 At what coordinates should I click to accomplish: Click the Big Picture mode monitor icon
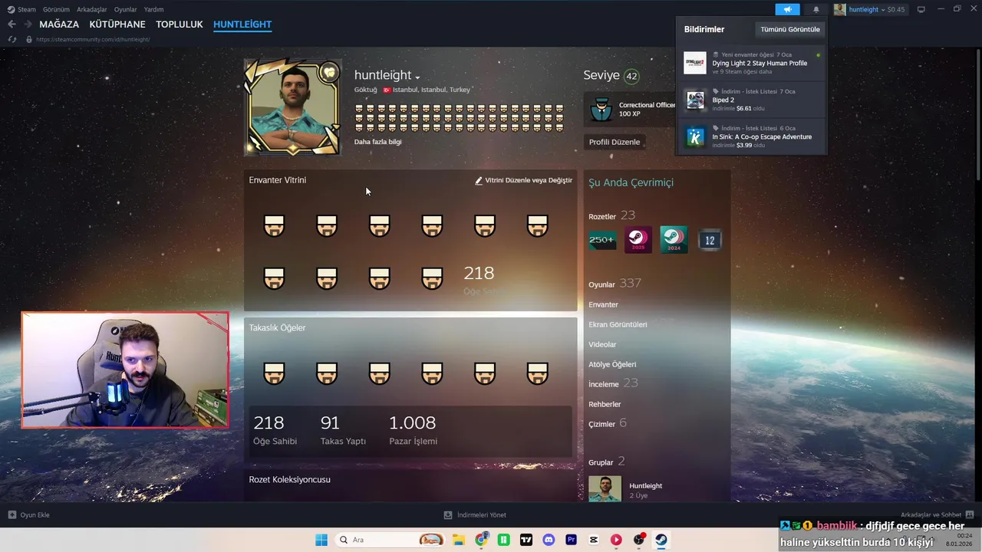pos(921,9)
